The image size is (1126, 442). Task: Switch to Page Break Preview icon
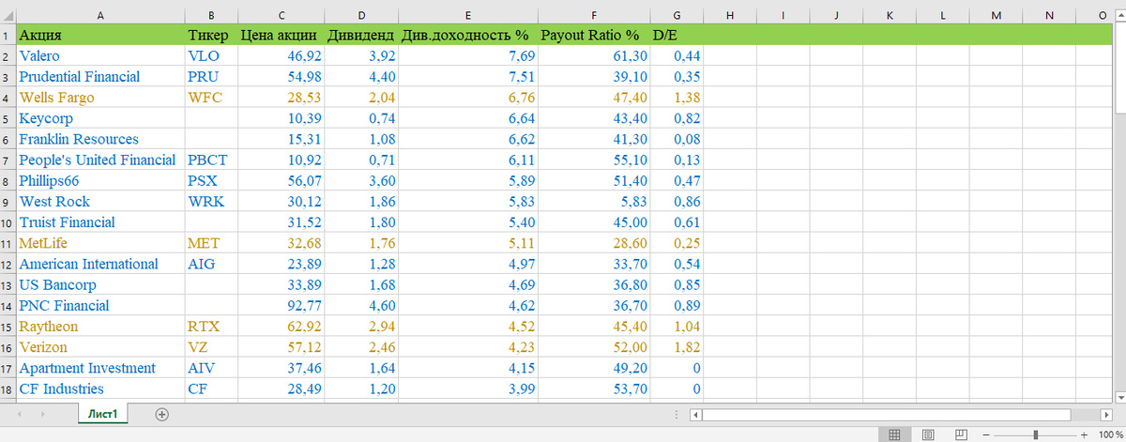pyautogui.click(x=961, y=434)
